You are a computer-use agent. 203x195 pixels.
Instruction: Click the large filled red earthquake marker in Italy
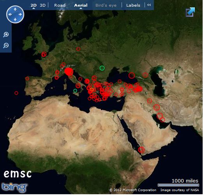coord(69,72)
